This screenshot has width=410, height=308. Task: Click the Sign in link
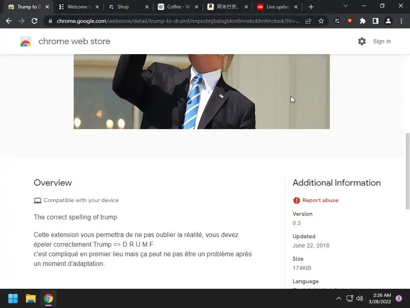[382, 41]
